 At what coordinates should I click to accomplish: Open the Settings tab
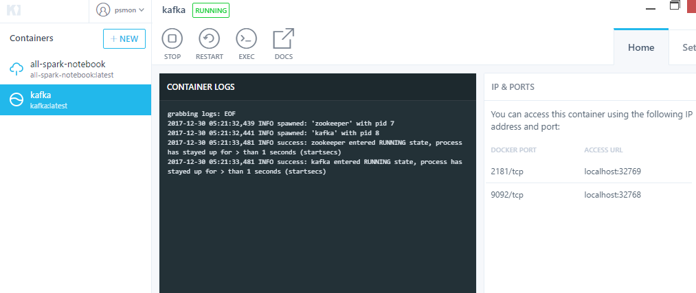(687, 48)
